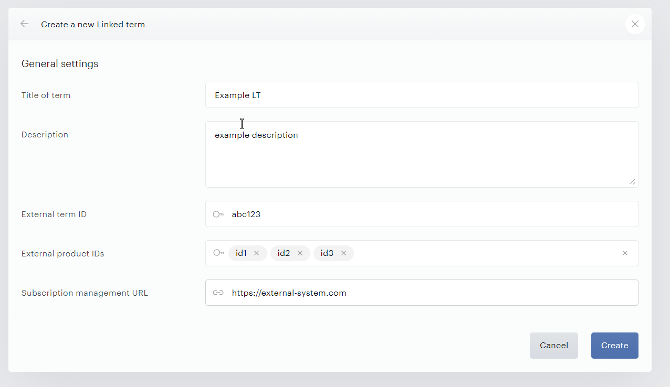Image resolution: width=670 pixels, height=387 pixels.
Task: Focus the Title of term field
Action: coord(422,95)
